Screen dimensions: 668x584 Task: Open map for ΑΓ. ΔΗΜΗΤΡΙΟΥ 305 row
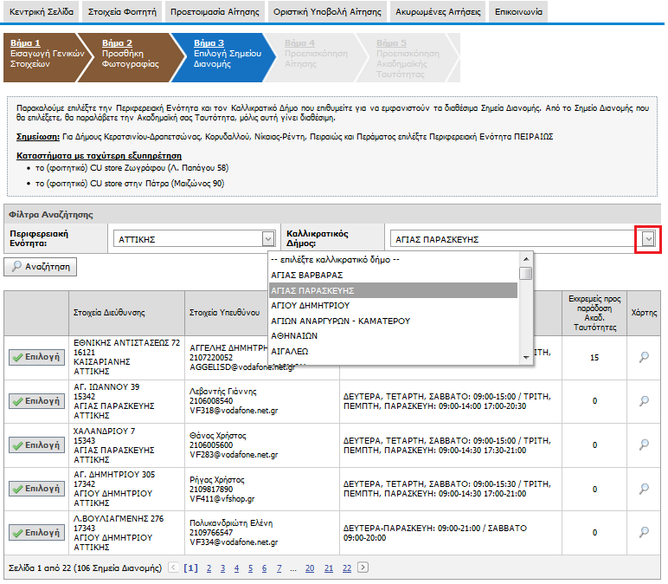tap(644, 489)
